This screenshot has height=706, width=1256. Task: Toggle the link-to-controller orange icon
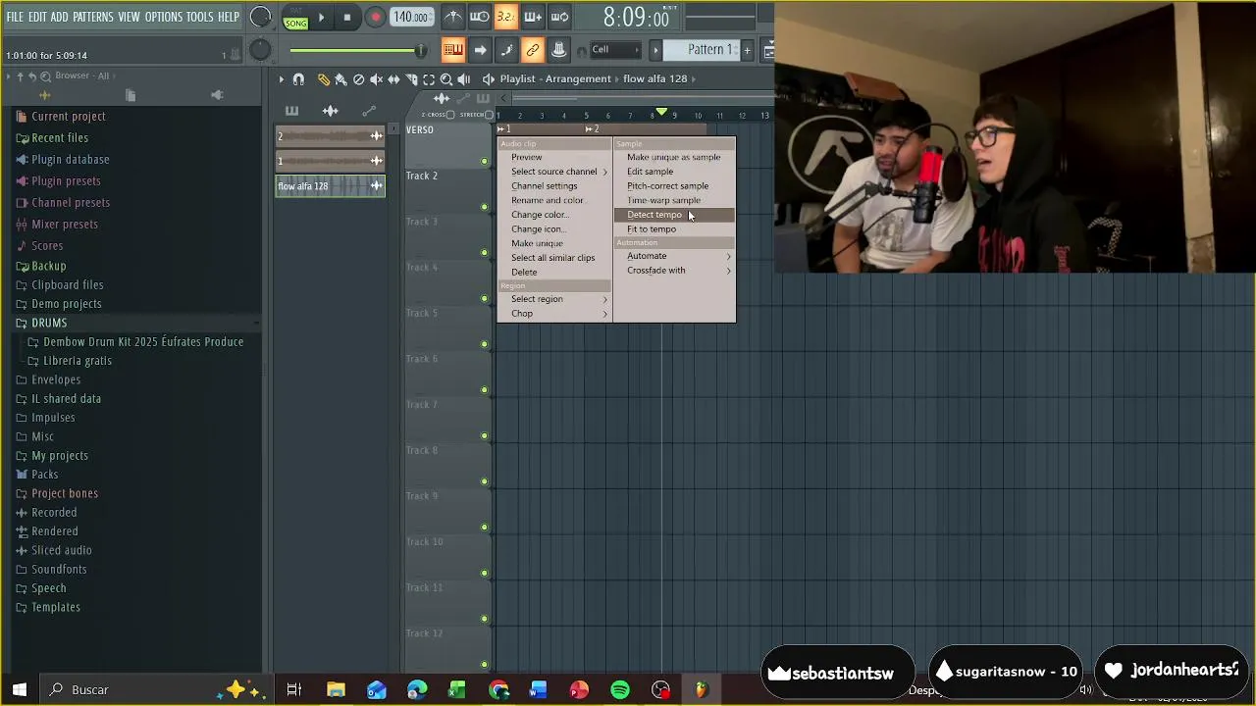click(533, 50)
